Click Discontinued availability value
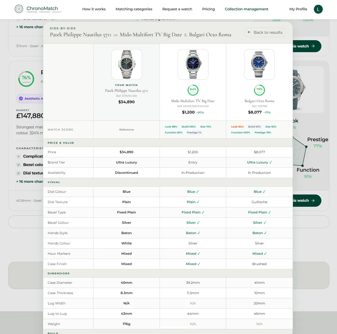Image resolution: width=337 pixels, height=334 pixels. (127, 173)
